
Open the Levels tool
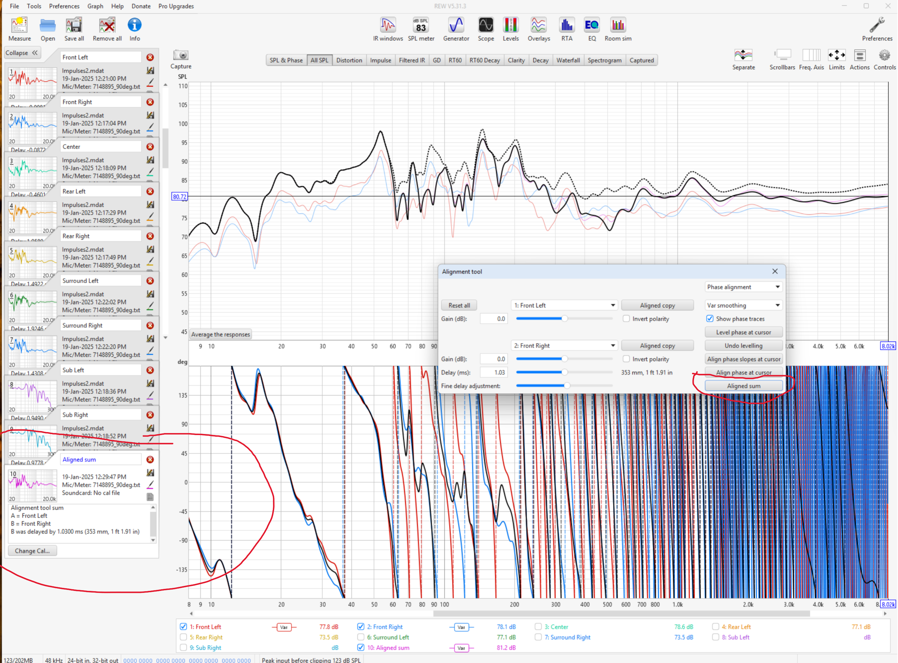tap(511, 29)
